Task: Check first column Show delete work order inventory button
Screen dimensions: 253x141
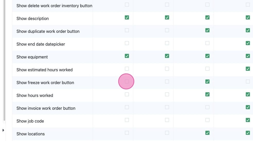Action: 127,5
